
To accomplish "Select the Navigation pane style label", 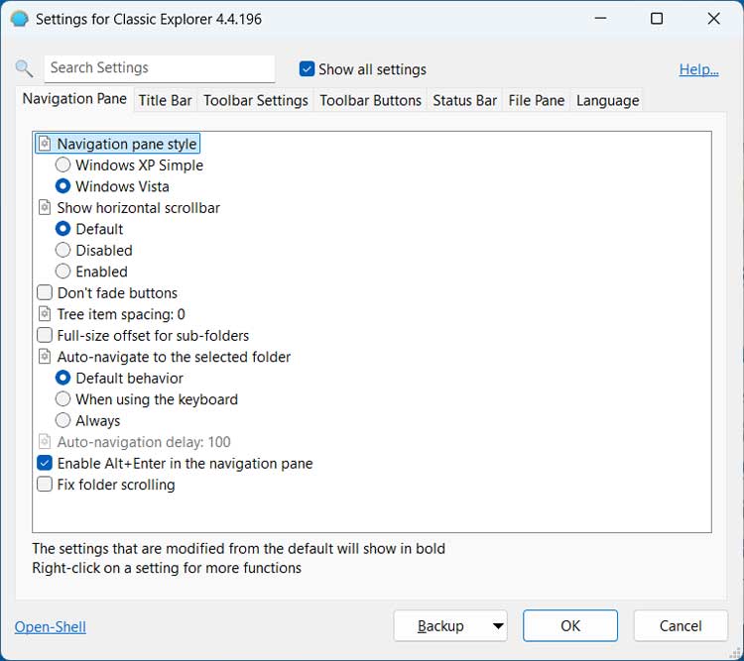I will point(127,144).
